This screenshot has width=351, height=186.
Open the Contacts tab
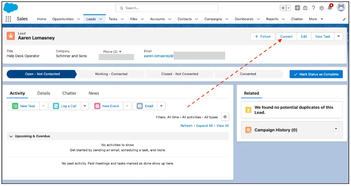[x=184, y=19]
